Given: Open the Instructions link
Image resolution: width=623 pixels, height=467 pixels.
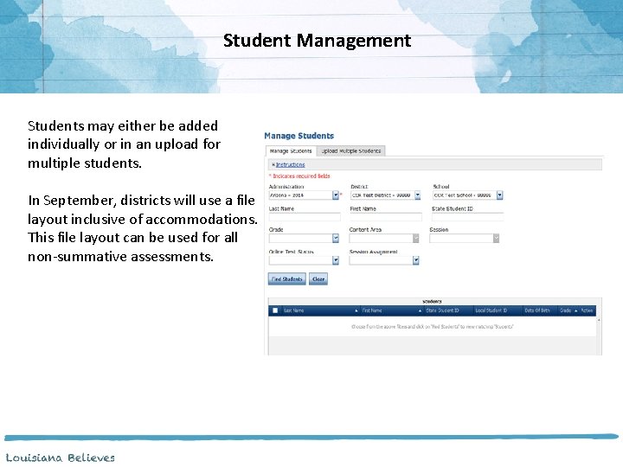Looking at the screenshot, I should pos(291,164).
